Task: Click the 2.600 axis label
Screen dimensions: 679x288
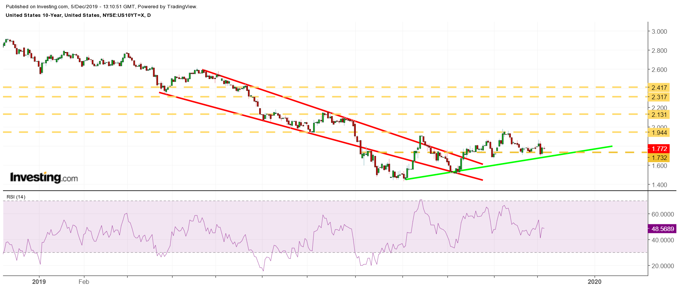Action: point(659,70)
